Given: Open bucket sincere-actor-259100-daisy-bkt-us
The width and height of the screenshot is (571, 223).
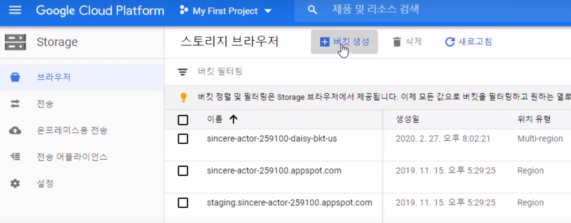Looking at the screenshot, I should tap(272, 138).
